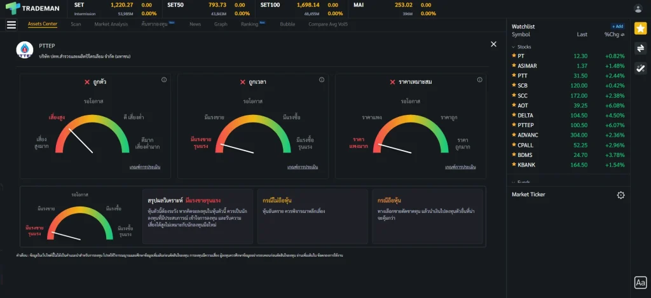Open the Bubble tab
This screenshot has width=651, height=298.
(x=287, y=24)
